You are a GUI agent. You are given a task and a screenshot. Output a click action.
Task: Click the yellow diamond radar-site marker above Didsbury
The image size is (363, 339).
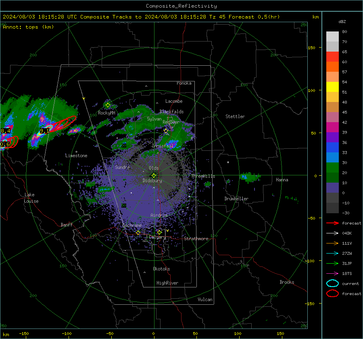click(154, 176)
